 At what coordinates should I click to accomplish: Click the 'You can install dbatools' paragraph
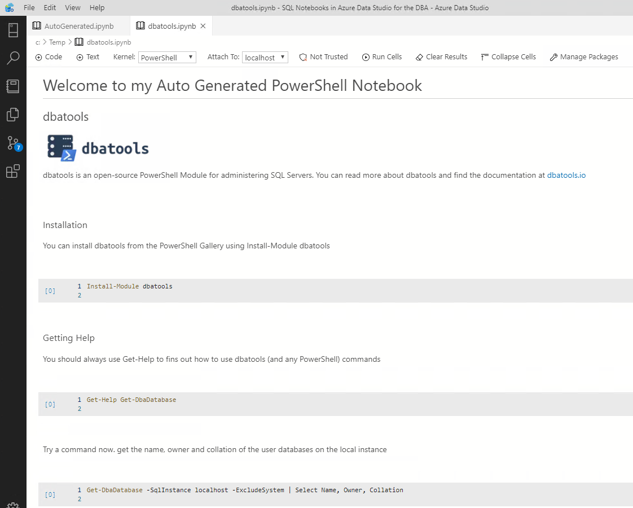[x=187, y=246]
